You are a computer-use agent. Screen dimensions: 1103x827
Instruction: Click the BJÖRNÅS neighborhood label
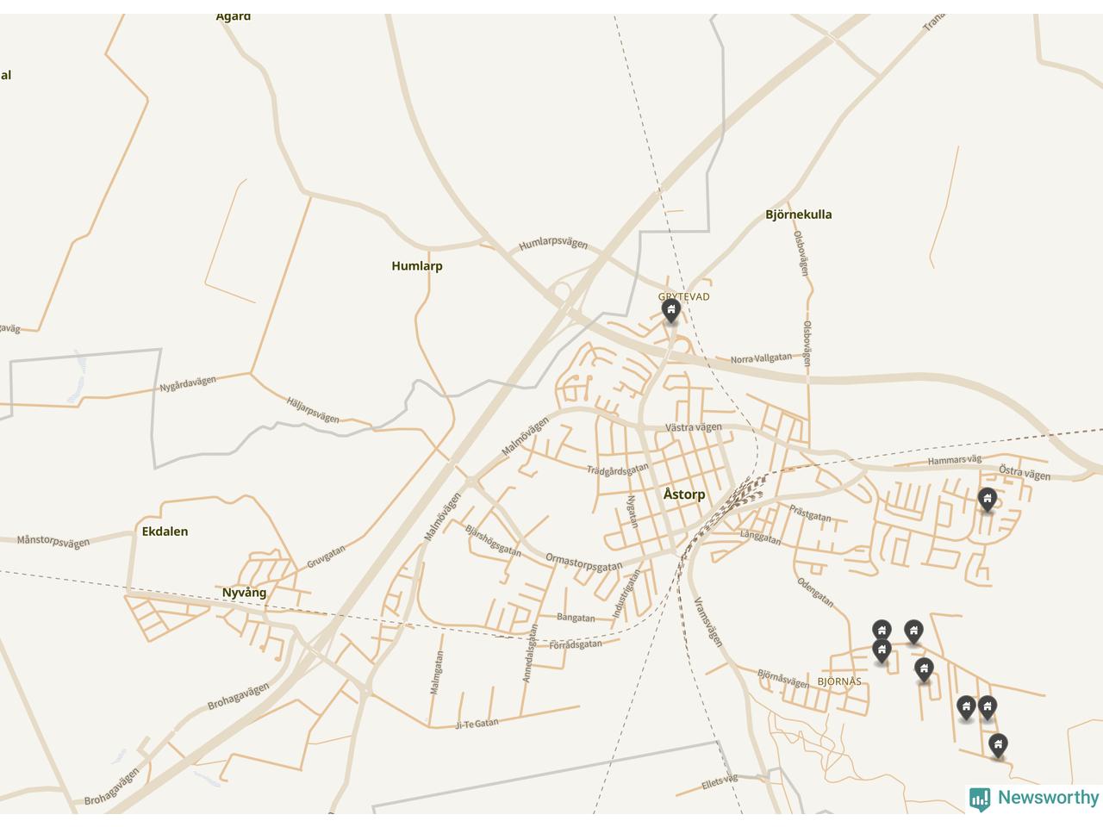(x=839, y=681)
